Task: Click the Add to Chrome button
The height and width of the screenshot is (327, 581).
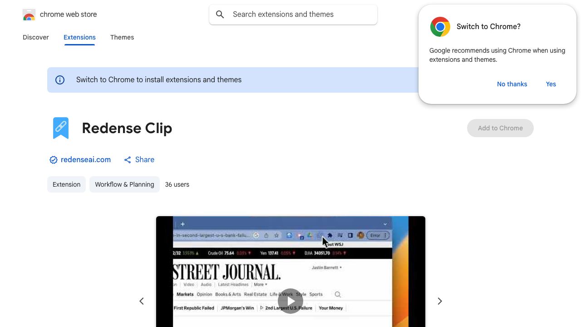Action: pyautogui.click(x=500, y=128)
